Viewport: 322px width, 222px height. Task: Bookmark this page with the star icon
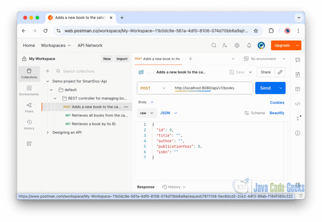point(256,31)
